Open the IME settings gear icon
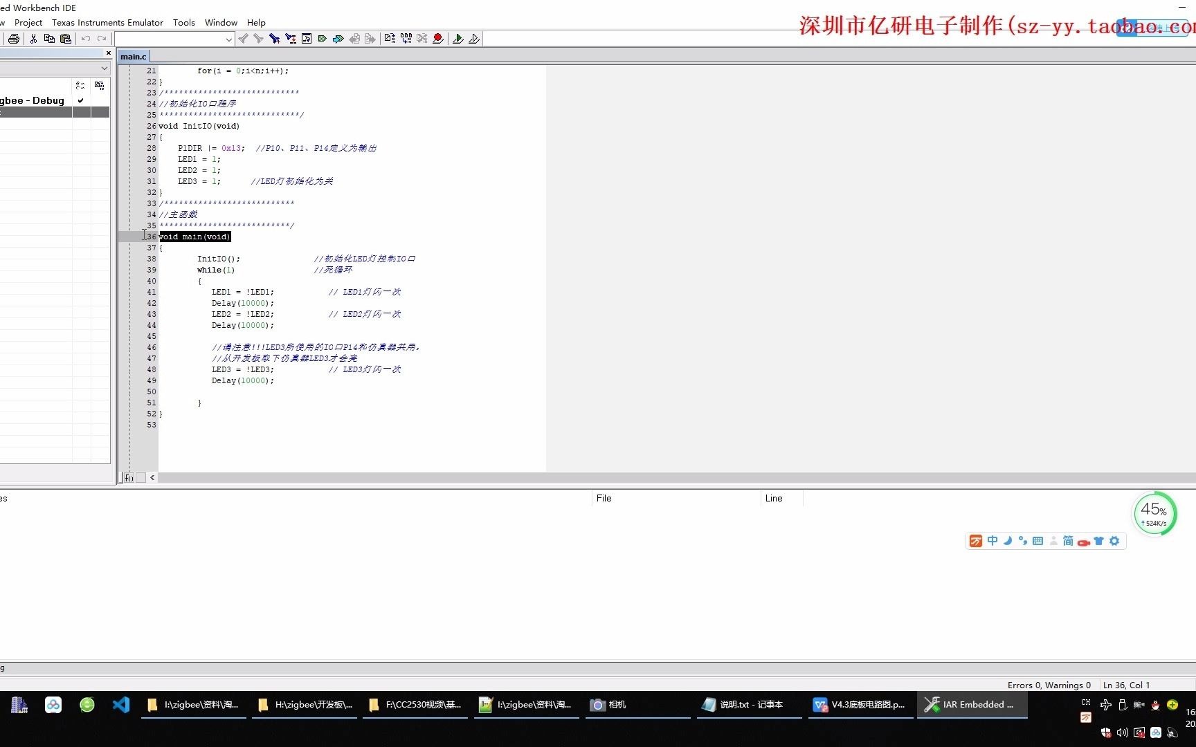This screenshot has width=1196, height=747. (x=1114, y=541)
